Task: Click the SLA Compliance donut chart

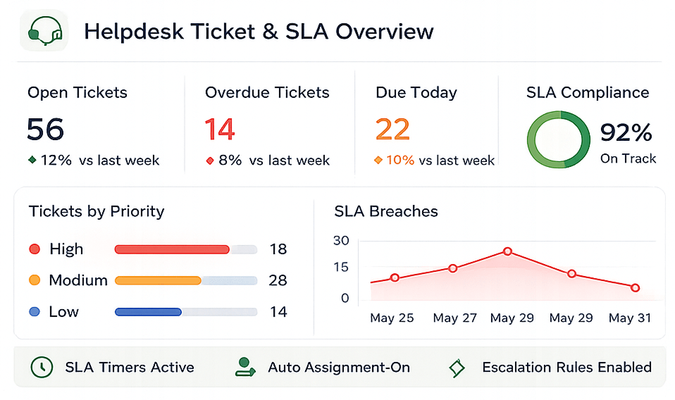Action: 558,139
